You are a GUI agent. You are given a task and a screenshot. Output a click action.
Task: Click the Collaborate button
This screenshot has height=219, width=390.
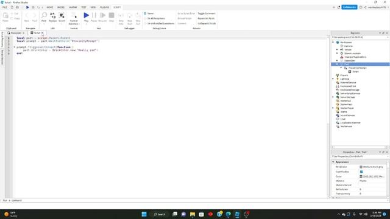click(349, 7)
